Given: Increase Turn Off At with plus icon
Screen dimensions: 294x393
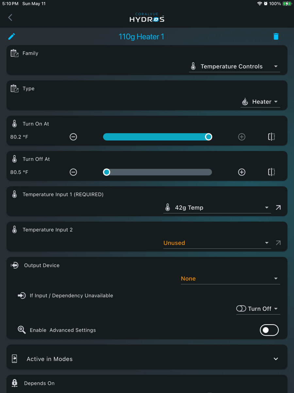Looking at the screenshot, I should 242,172.
